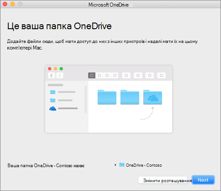Click the back arrow in the illustrated Finder
The height and width of the screenshot is (191, 221).
click(x=51, y=76)
